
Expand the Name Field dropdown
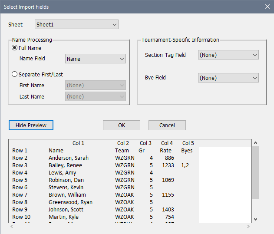pyautogui.click(x=95, y=59)
